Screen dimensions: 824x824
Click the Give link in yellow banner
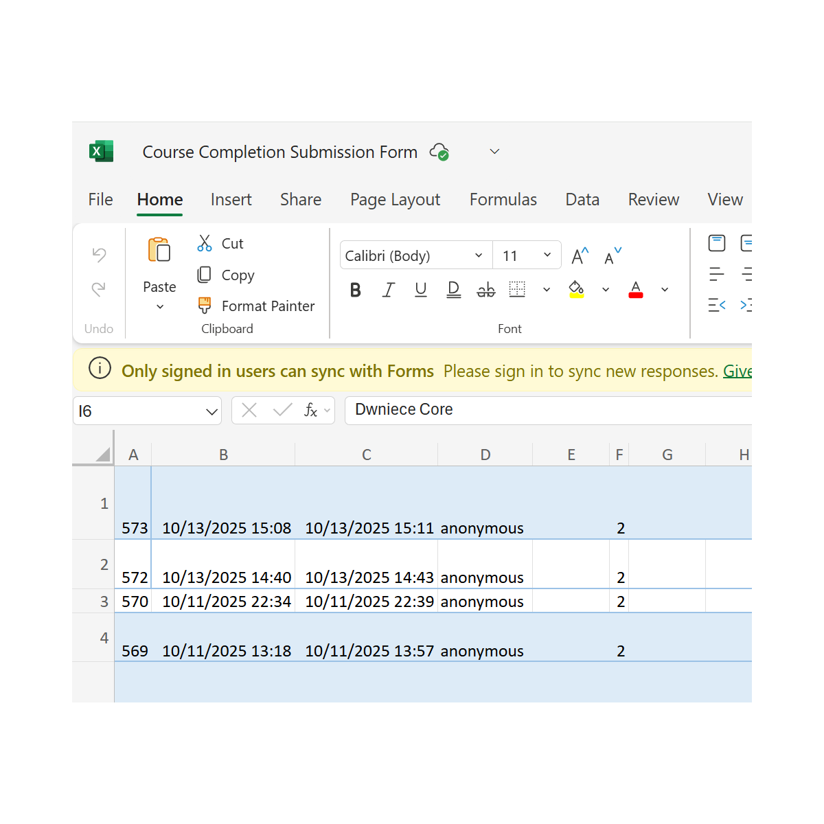coord(737,371)
